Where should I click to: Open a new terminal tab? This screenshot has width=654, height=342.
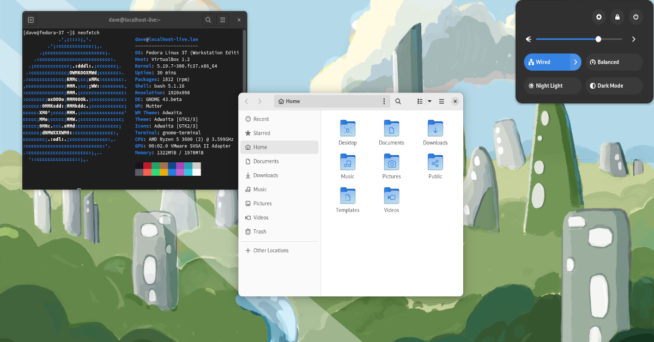31,20
